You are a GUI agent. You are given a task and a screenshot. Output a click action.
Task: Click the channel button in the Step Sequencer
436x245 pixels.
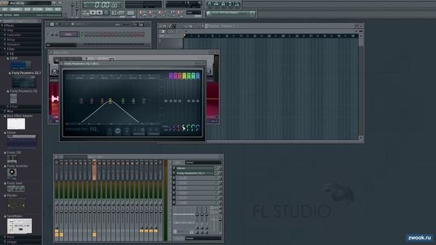click(68, 35)
